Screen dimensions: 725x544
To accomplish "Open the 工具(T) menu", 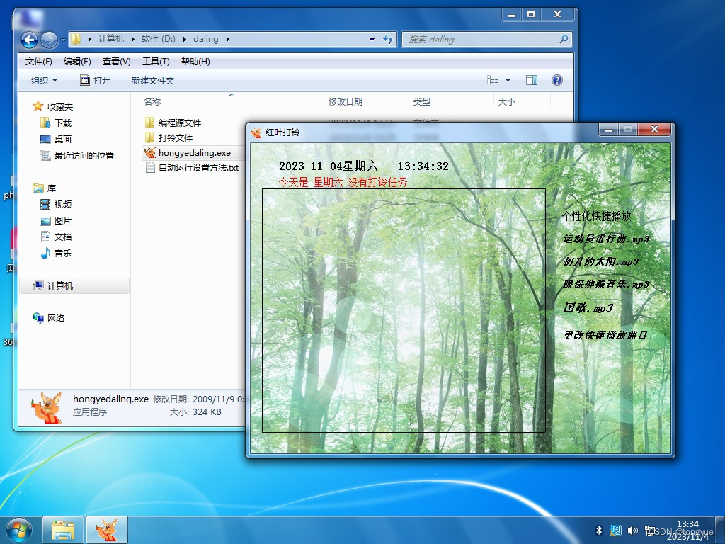I will [156, 62].
